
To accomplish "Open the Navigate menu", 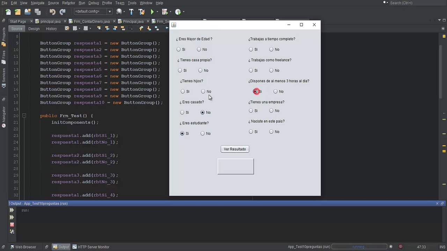I will (x=37, y=3).
